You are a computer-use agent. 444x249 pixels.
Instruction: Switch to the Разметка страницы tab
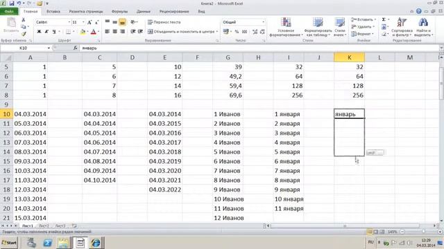tap(86, 12)
